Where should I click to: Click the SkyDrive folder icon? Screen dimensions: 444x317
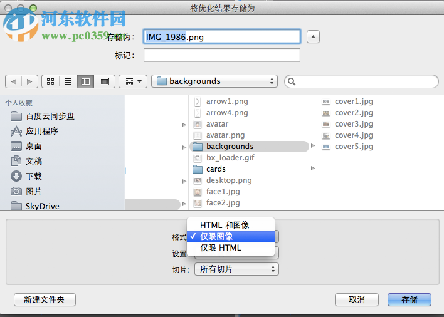[16, 206]
